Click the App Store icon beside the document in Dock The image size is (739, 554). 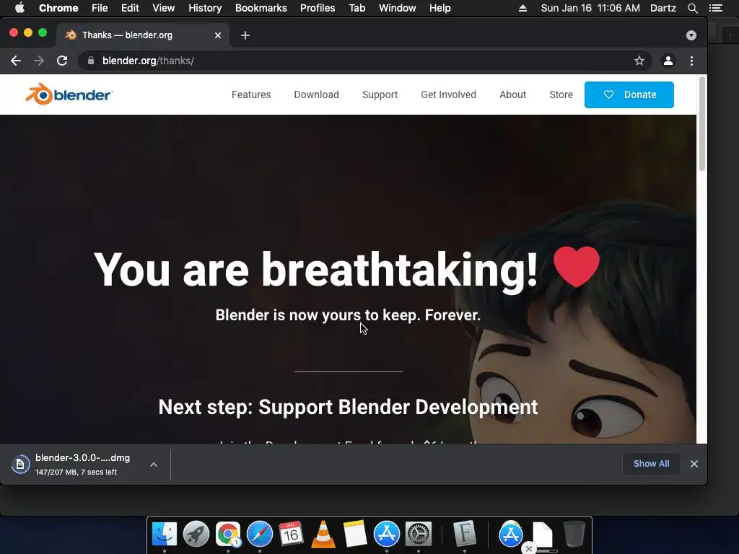(510, 535)
